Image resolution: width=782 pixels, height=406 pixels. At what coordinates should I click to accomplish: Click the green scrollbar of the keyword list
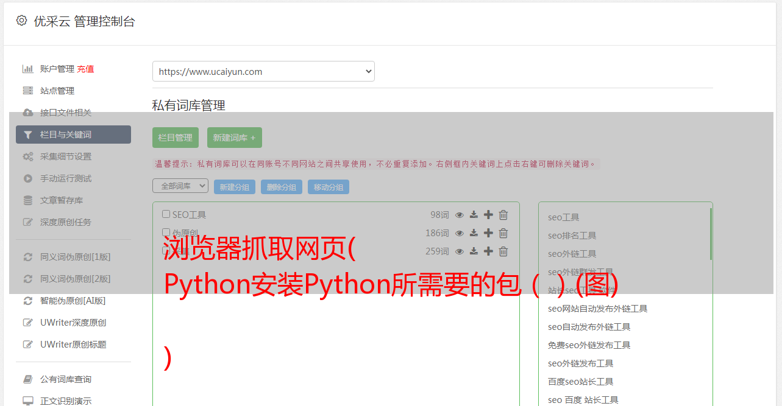click(x=711, y=234)
